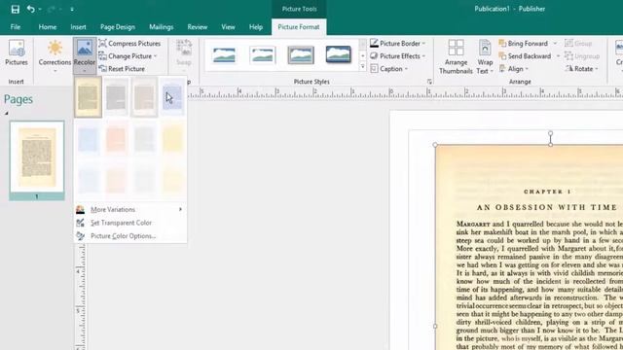The width and height of the screenshot is (623, 350).
Task: Open the Help tab
Action: (x=256, y=27)
